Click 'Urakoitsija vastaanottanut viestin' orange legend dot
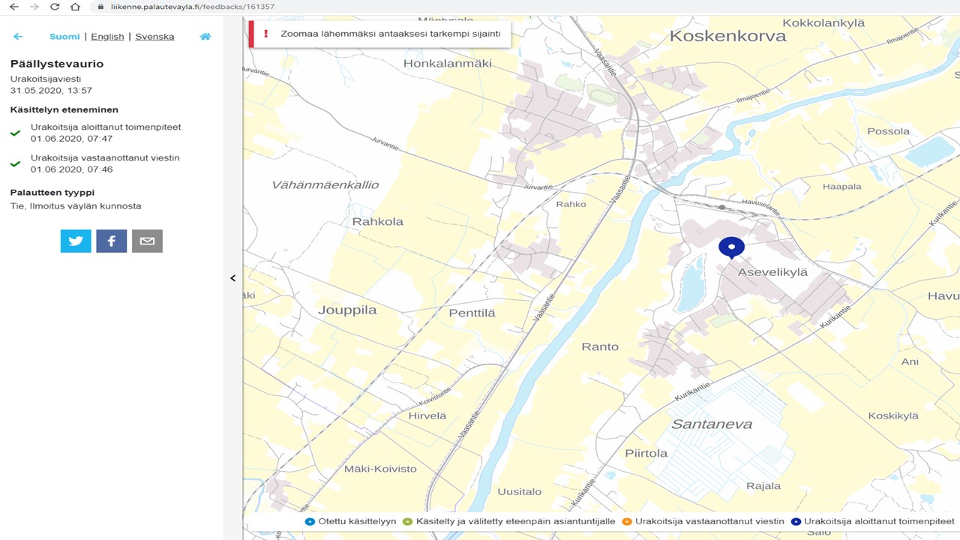Image resolution: width=960 pixels, height=540 pixels. pyautogui.click(x=627, y=521)
